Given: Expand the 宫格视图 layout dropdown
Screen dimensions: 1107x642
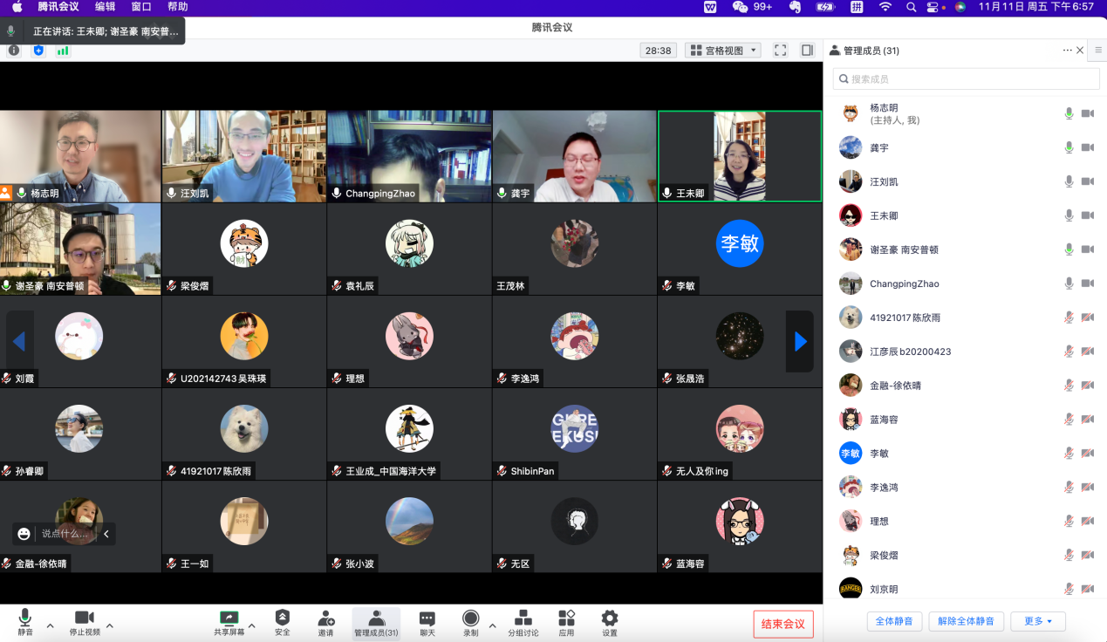Looking at the screenshot, I should tap(723, 51).
